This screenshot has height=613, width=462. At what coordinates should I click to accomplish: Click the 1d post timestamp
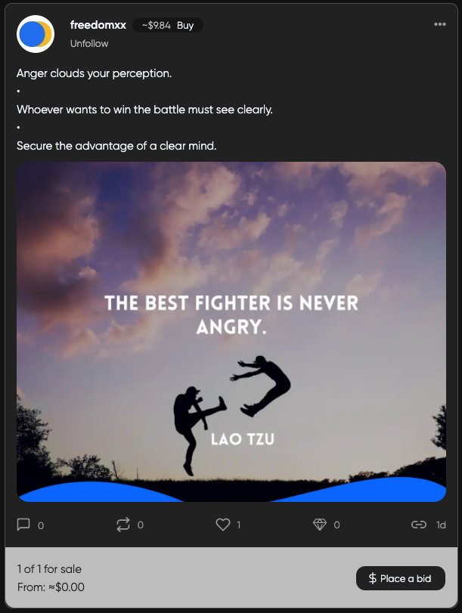(x=441, y=525)
